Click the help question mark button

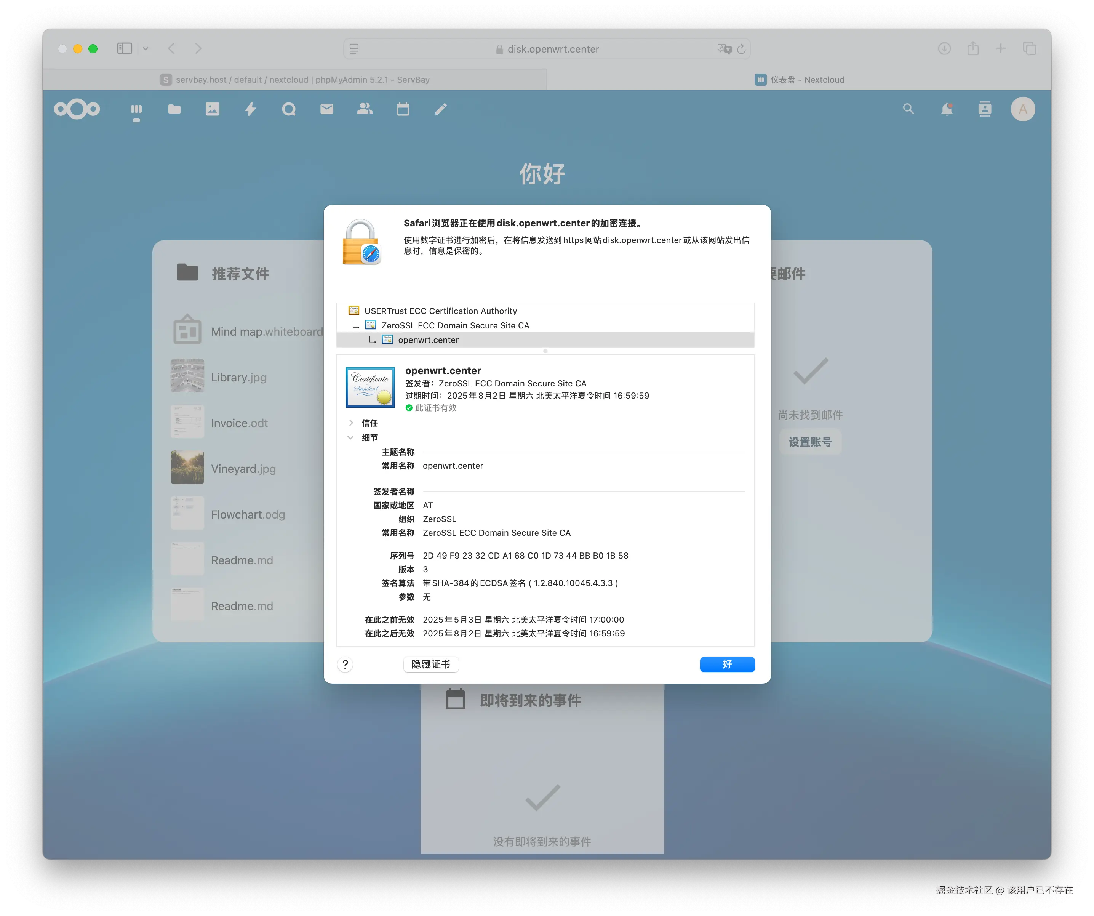[345, 665]
